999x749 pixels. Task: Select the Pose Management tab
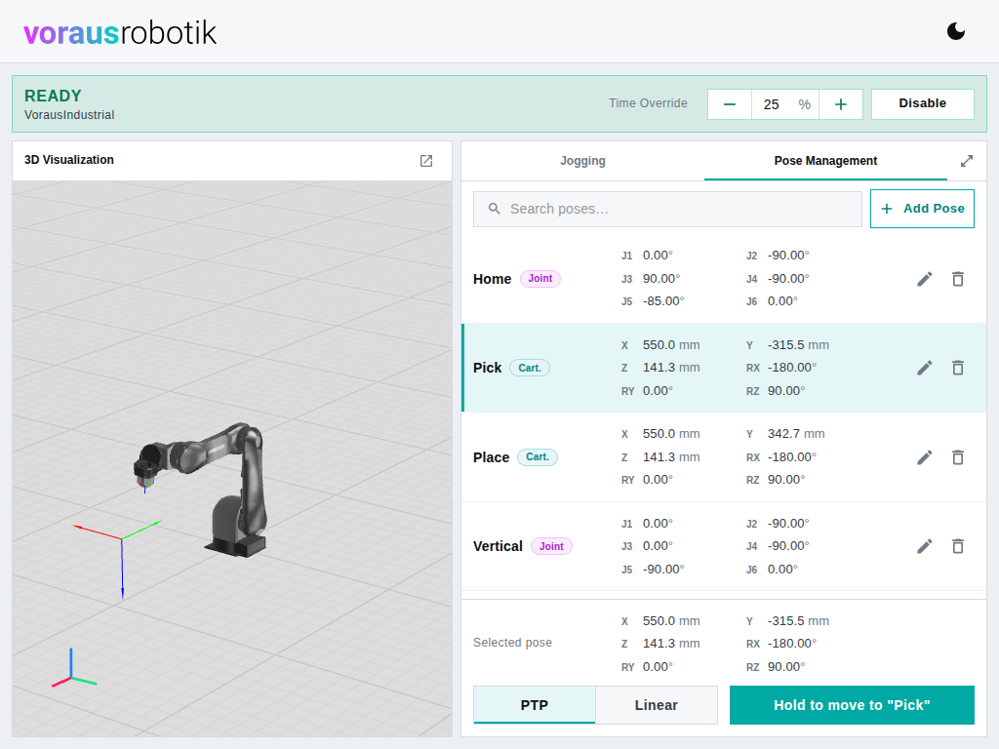click(x=825, y=161)
